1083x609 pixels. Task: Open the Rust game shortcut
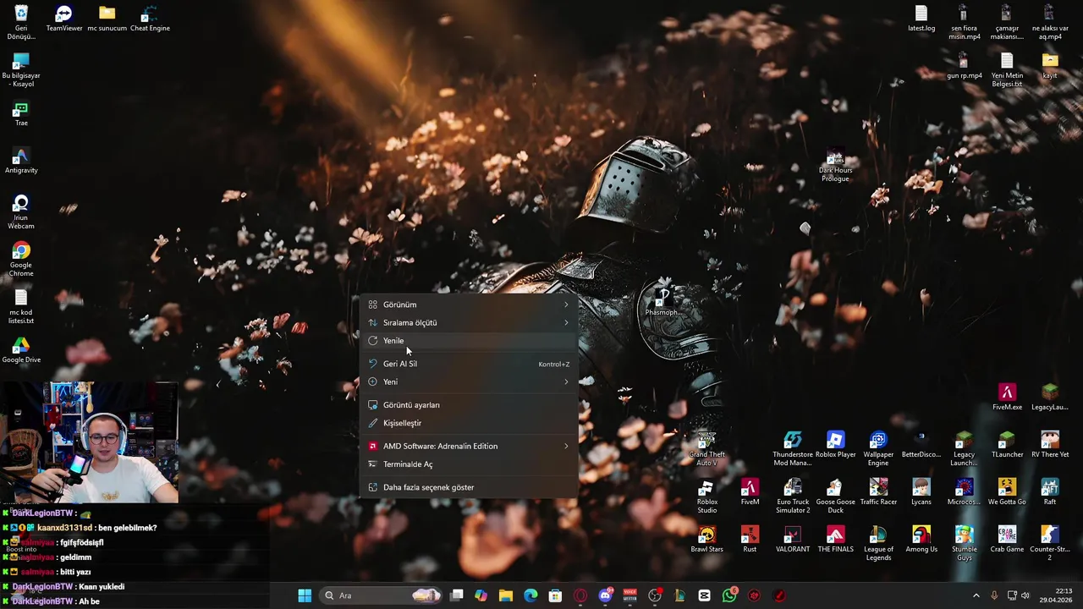750,540
